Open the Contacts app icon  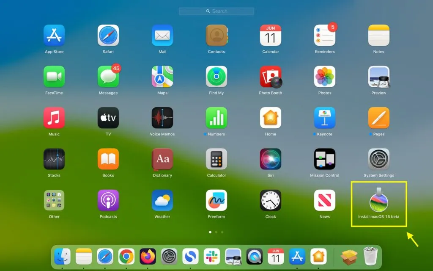[x=216, y=36]
